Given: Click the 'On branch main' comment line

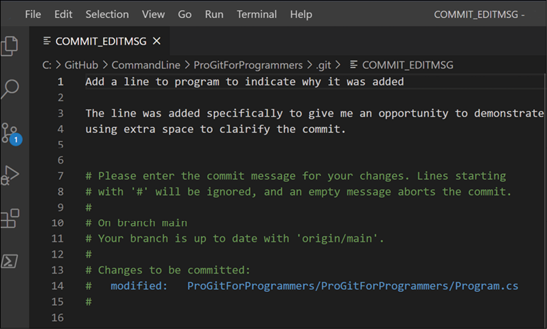Looking at the screenshot, I should tap(136, 223).
